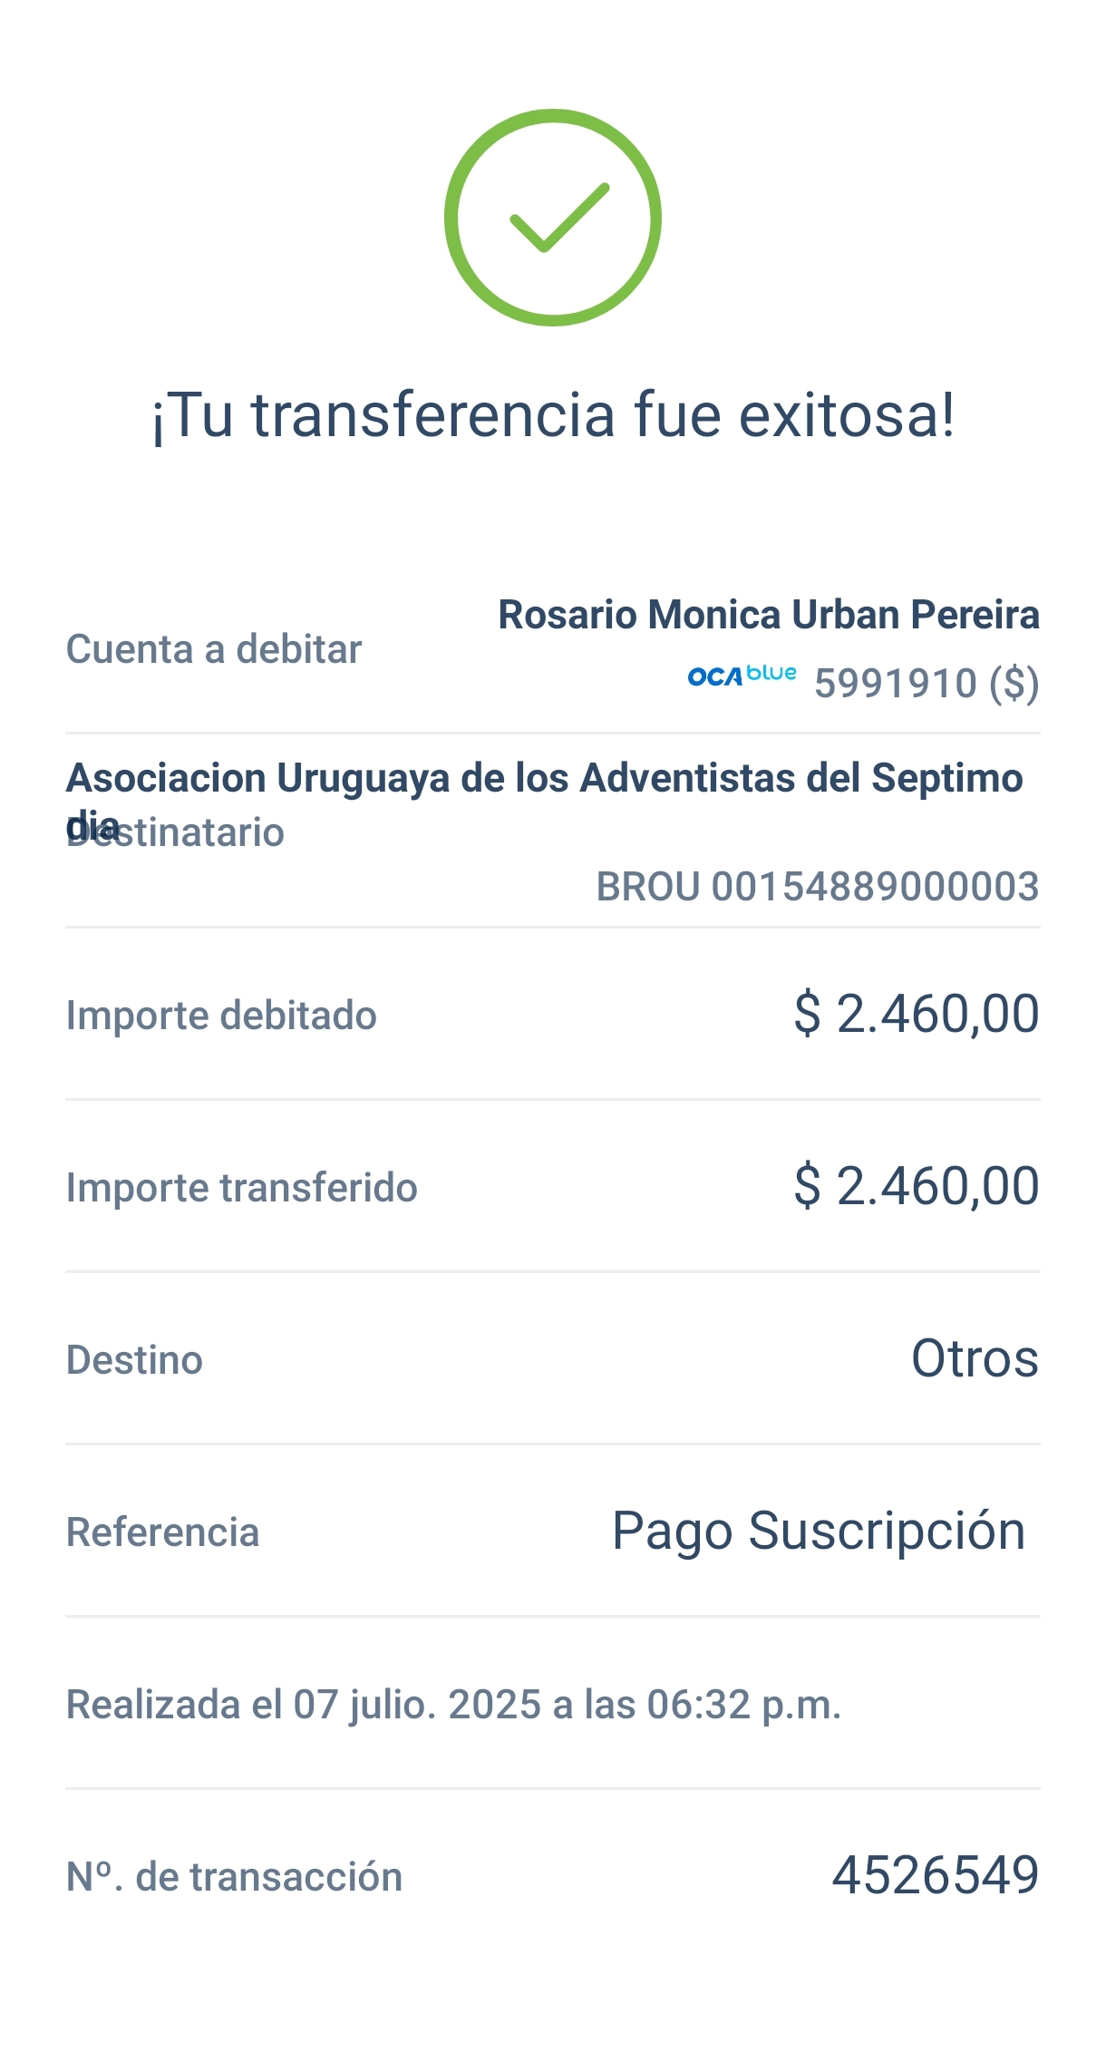Click debit account number 5991910 ($)

(x=926, y=684)
